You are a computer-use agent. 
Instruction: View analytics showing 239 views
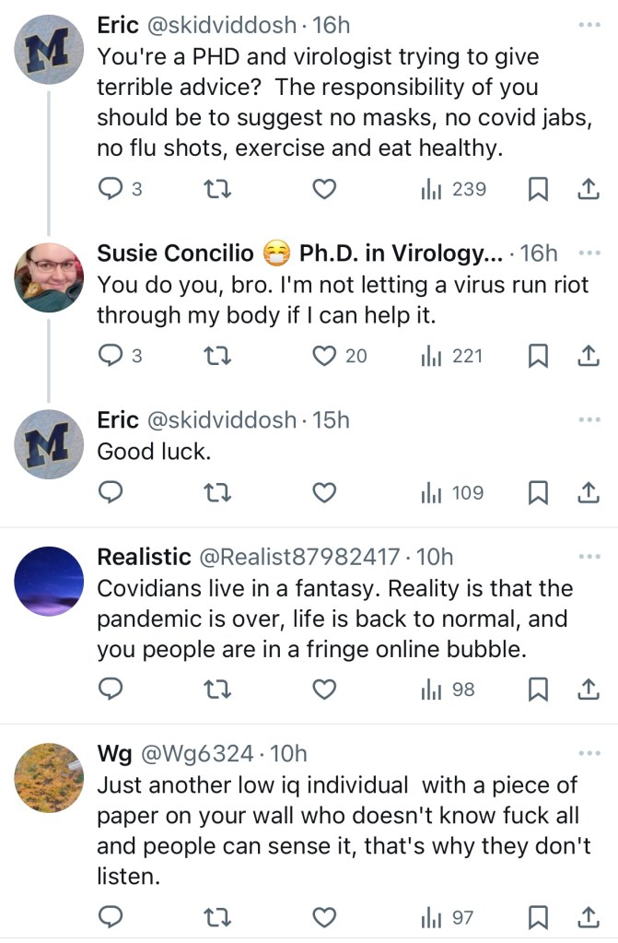coord(453,189)
